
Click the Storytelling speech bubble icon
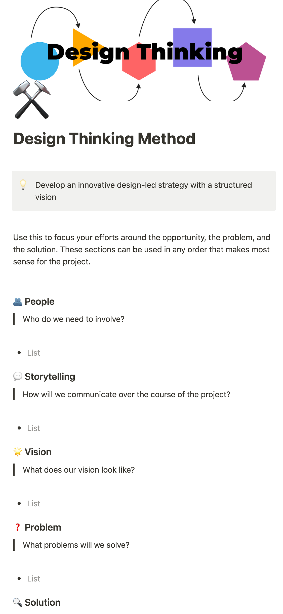[18, 377]
